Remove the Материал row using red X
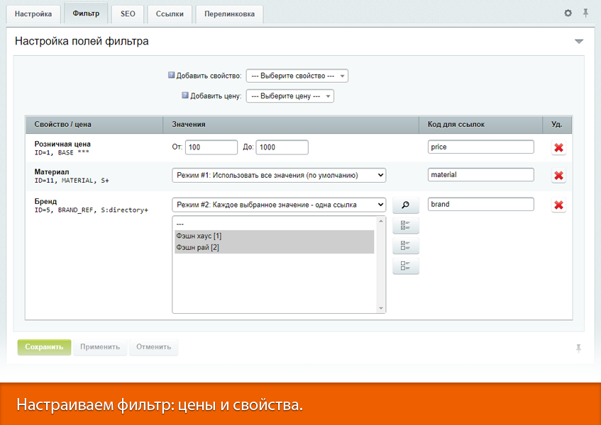Viewport: 601px width, 425px height. (x=558, y=176)
